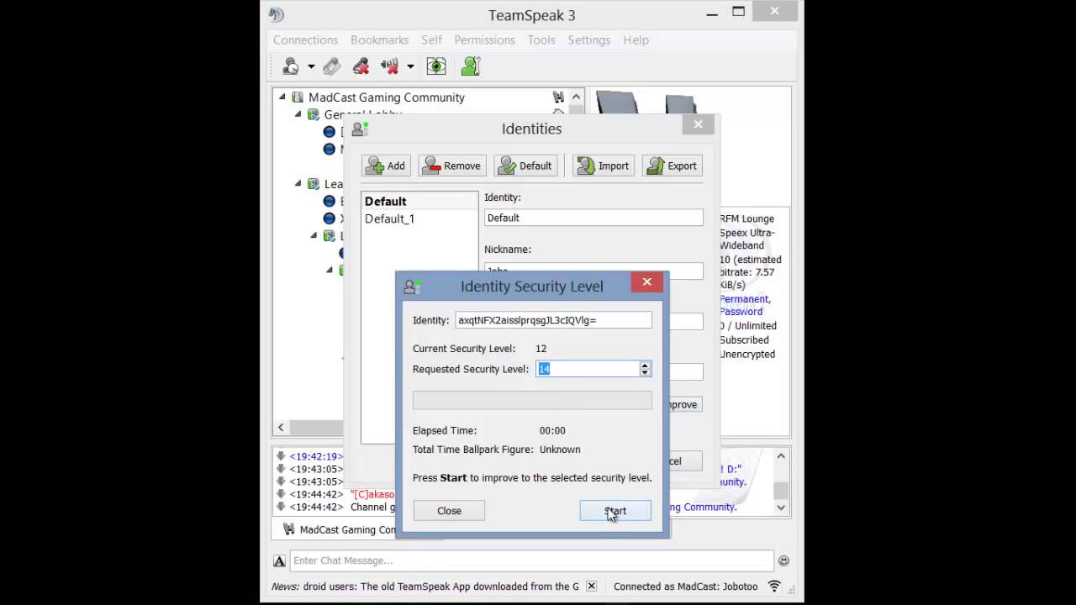Open text formatting A icon beside chat
The width and height of the screenshot is (1076, 605).
pyautogui.click(x=280, y=561)
